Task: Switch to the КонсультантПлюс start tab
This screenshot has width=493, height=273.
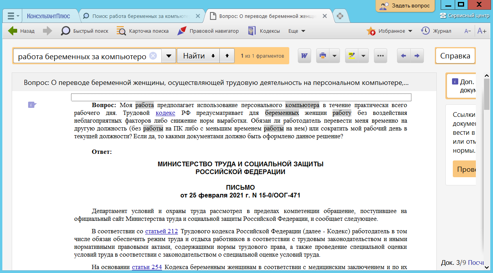Action: 48,16
